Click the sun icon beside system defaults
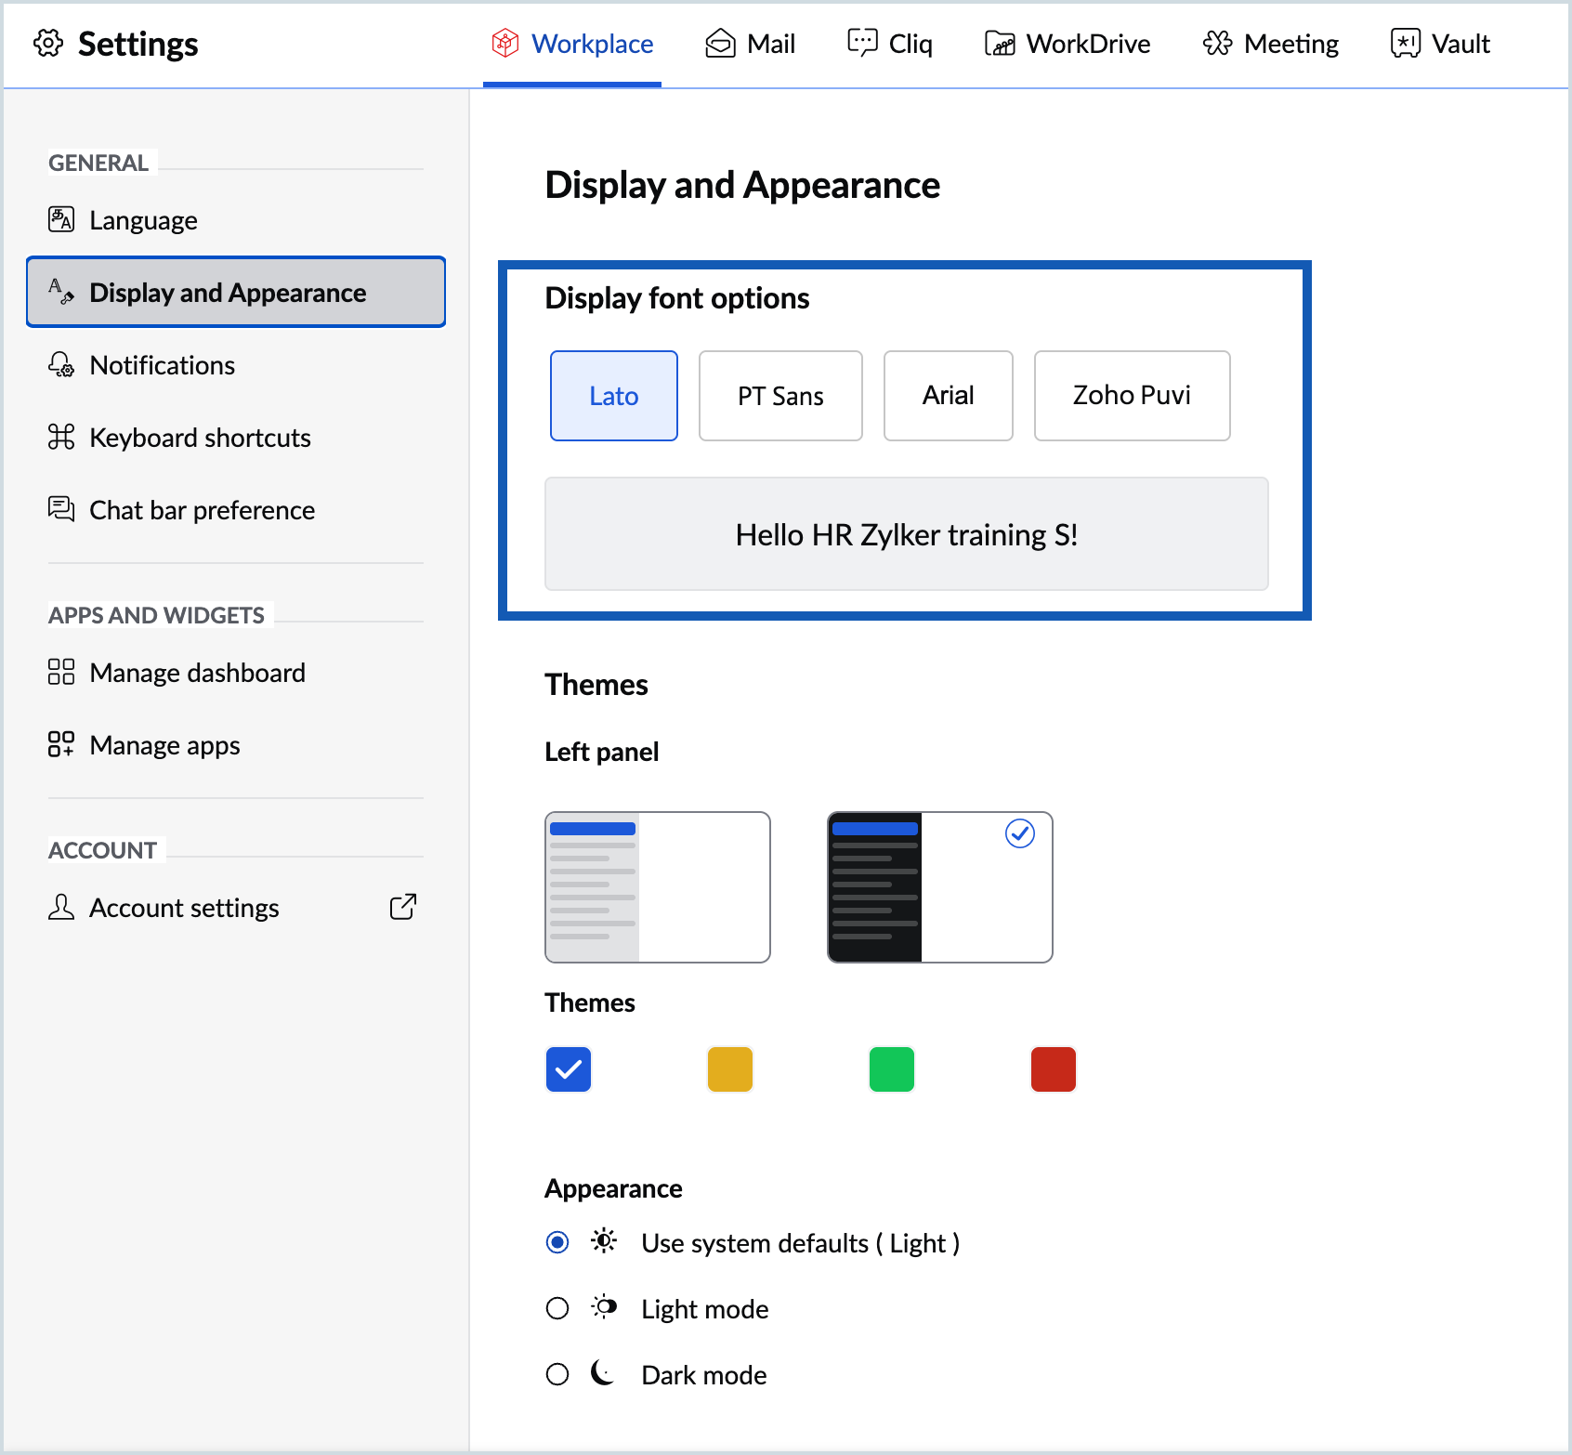The height and width of the screenshot is (1455, 1572). [x=604, y=1241]
